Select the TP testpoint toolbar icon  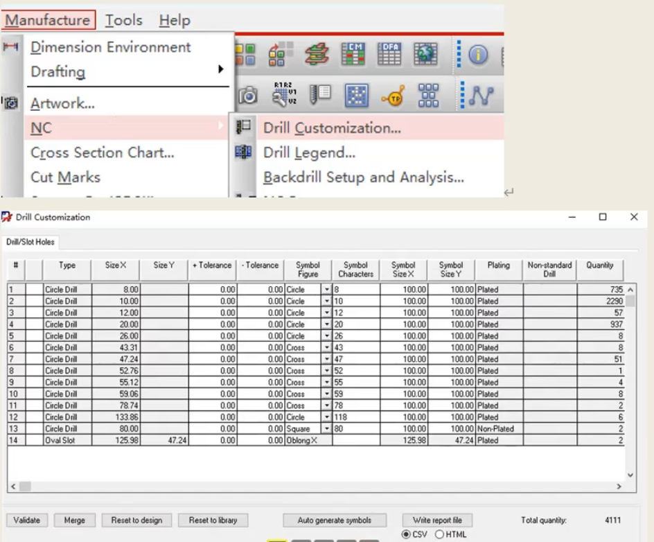393,96
